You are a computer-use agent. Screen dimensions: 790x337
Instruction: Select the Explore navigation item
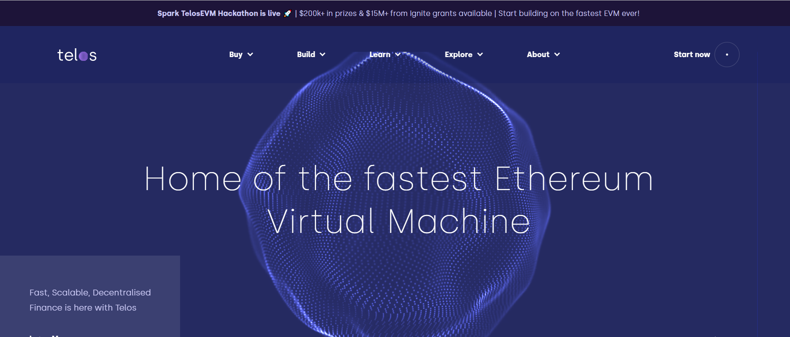pyautogui.click(x=458, y=55)
